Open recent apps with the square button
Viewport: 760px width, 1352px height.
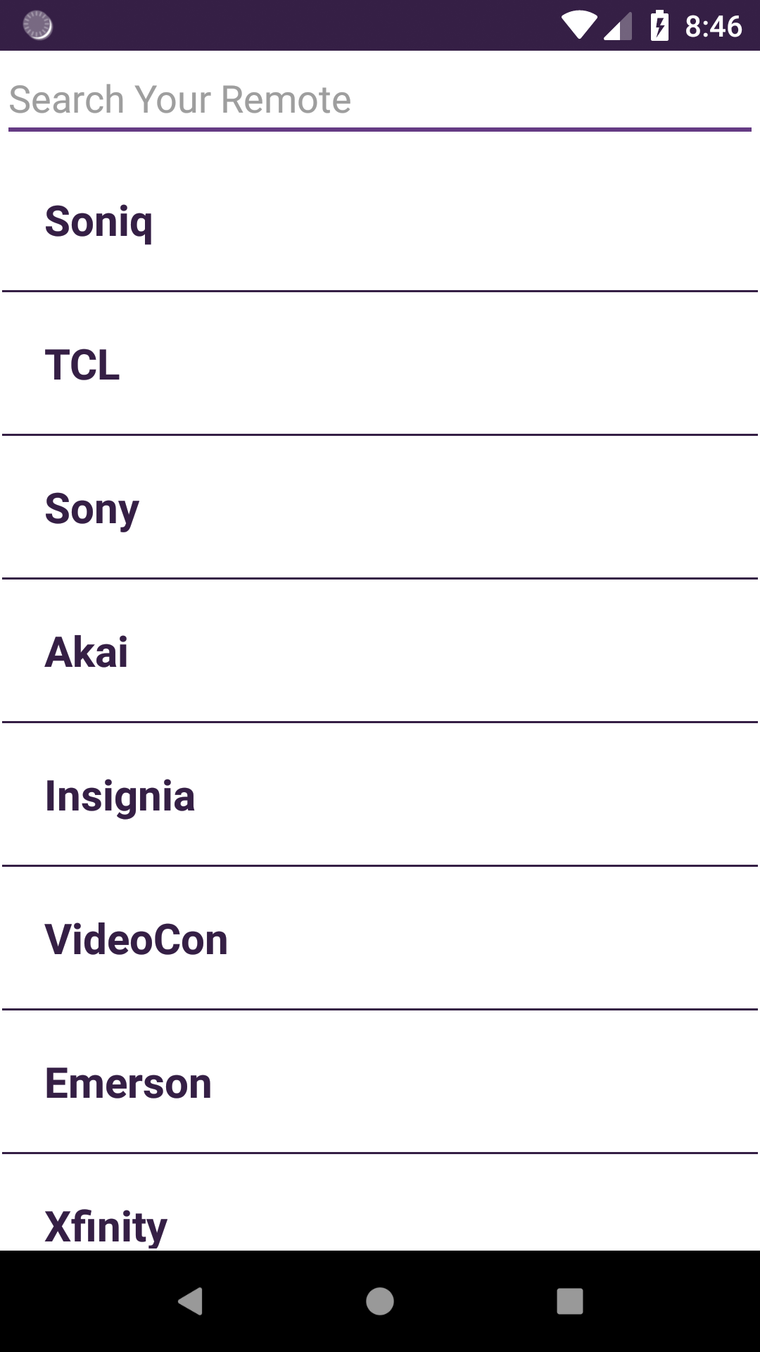[570, 1301]
